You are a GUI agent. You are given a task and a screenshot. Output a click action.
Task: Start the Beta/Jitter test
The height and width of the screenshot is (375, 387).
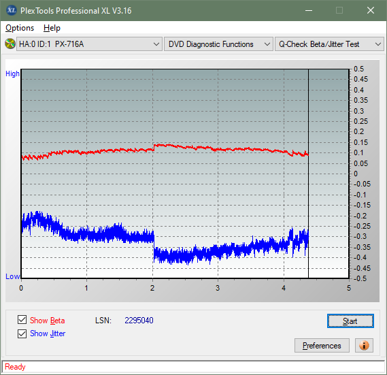tap(350, 321)
